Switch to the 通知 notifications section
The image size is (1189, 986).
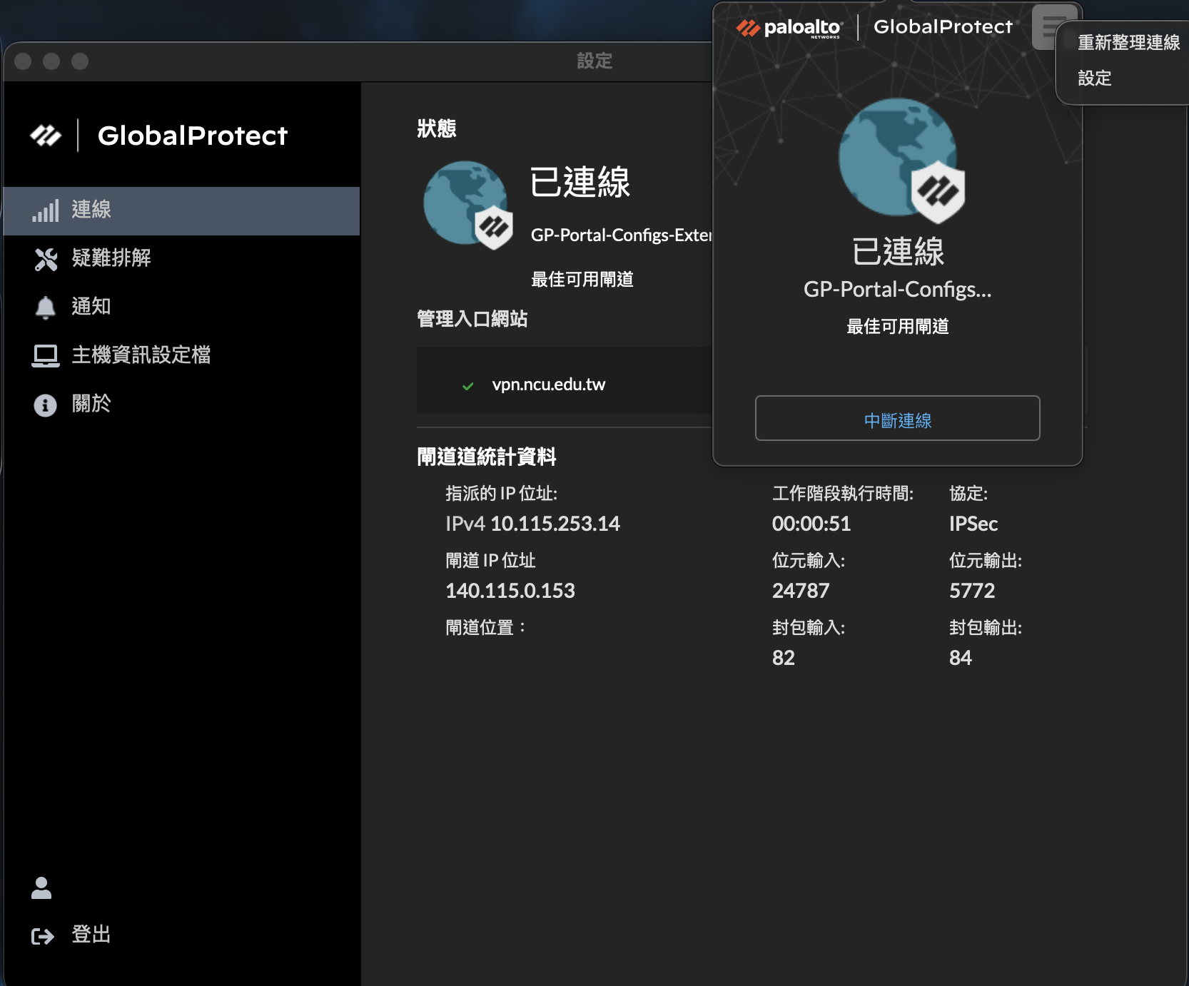91,307
